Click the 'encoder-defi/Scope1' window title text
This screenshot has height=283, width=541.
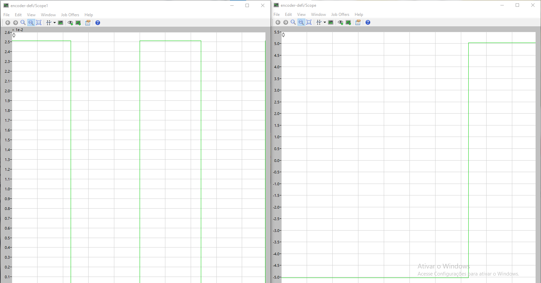29,6
